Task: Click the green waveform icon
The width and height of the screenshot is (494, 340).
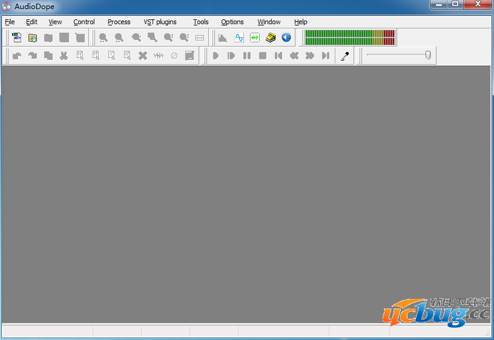Action: coord(255,38)
